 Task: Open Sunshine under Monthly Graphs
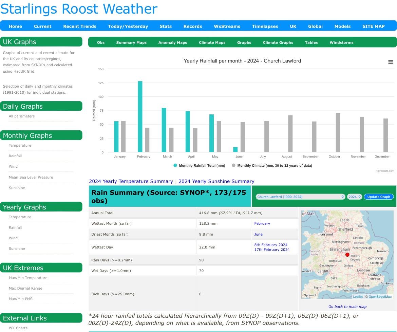click(x=17, y=188)
